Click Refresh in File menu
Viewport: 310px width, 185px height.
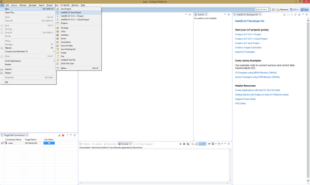pos(28,48)
